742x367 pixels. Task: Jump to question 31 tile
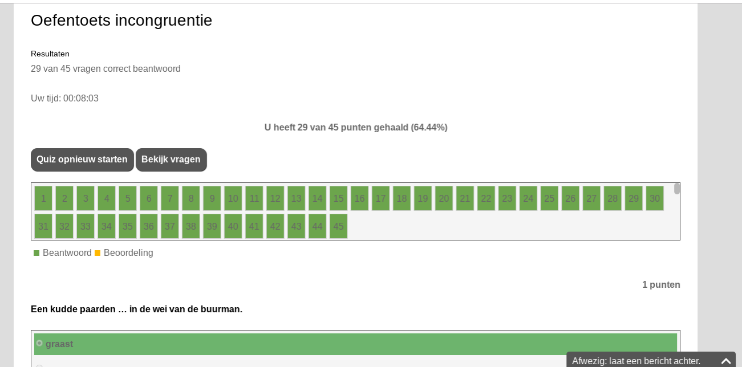point(43,226)
